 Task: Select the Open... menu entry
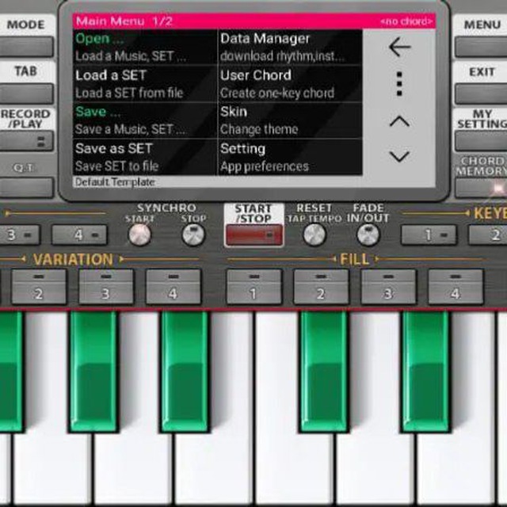click(145, 48)
